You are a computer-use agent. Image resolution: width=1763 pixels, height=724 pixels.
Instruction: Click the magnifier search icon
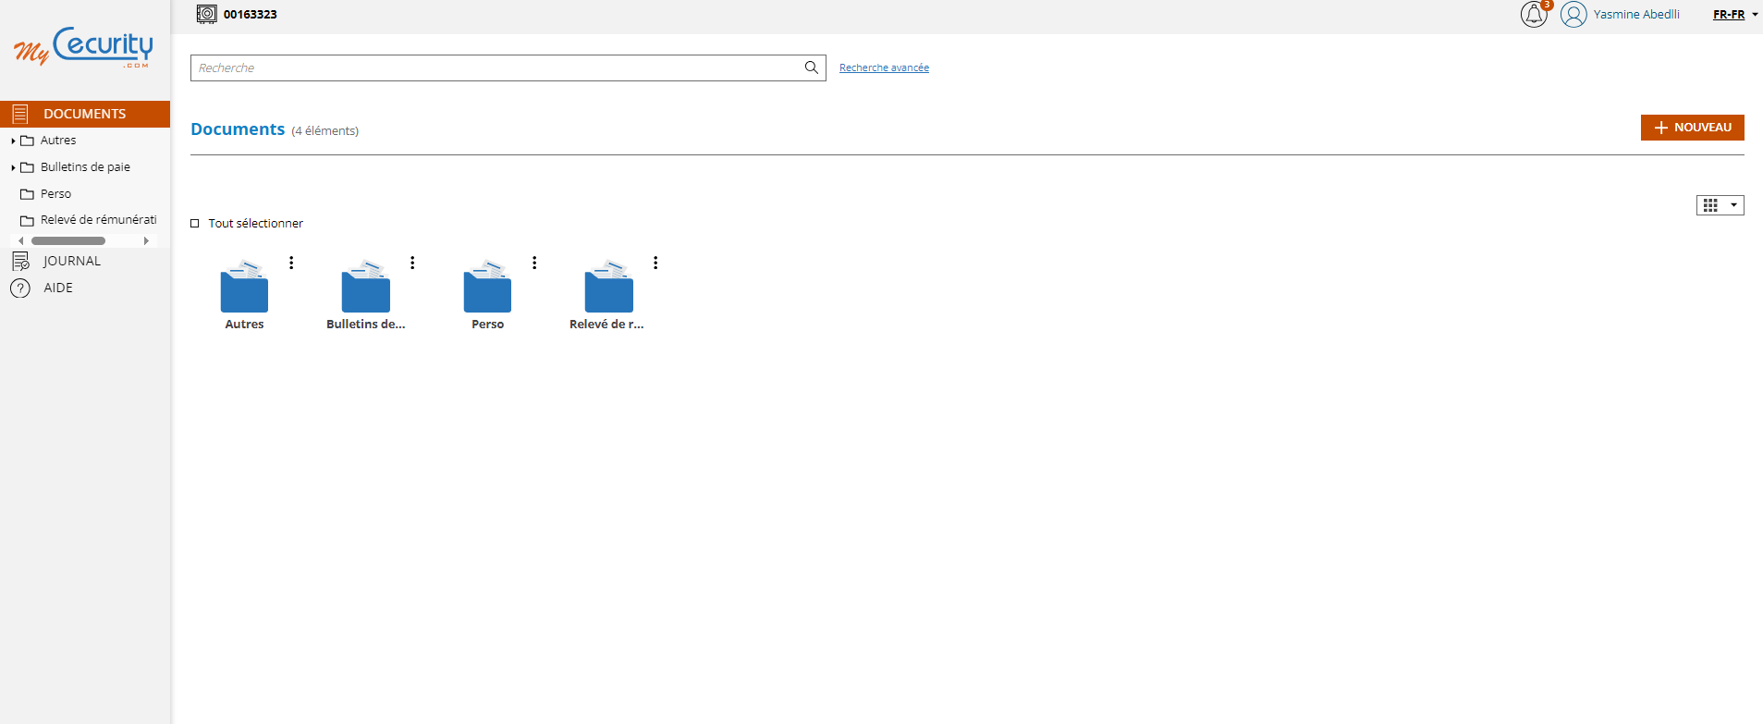click(811, 67)
